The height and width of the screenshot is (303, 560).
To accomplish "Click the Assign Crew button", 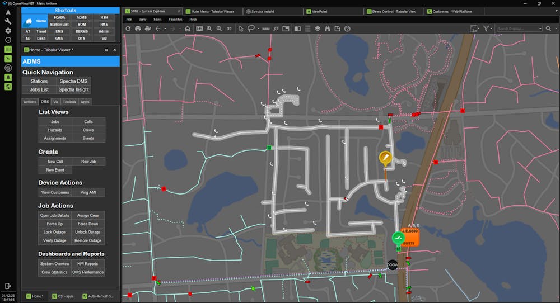I will pyautogui.click(x=88, y=216).
